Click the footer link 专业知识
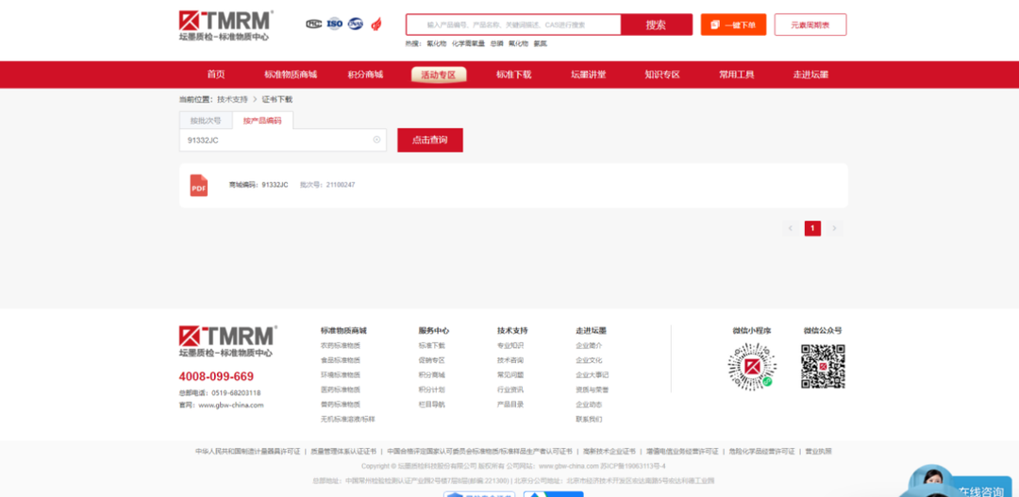This screenshot has height=497, width=1019. click(x=510, y=345)
